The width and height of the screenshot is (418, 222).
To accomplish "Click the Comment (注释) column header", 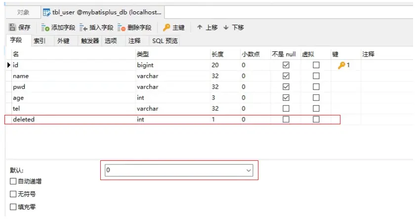I will (386, 54).
